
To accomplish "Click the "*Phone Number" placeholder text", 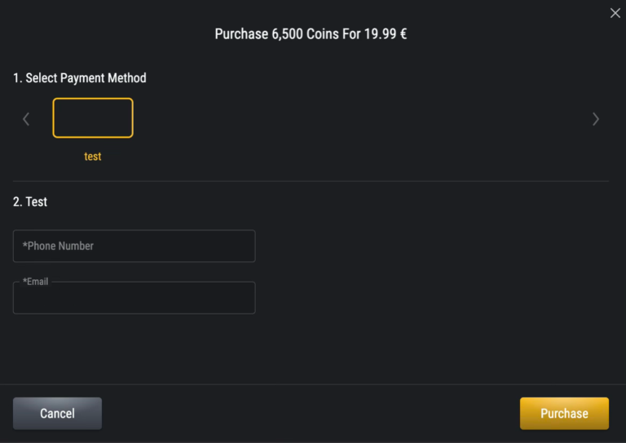I will 58,246.
